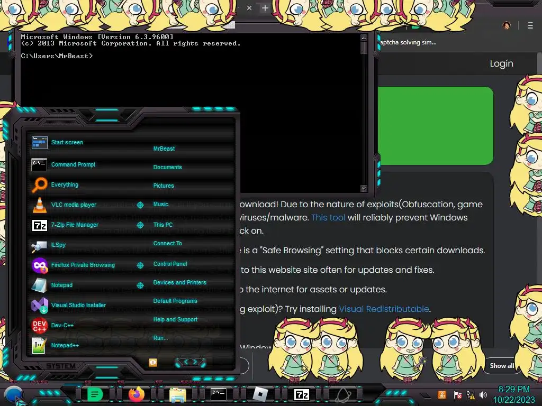Image resolution: width=542 pixels, height=406 pixels.
Task: Click the Start orb on the taskbar
Action: [x=14, y=394]
